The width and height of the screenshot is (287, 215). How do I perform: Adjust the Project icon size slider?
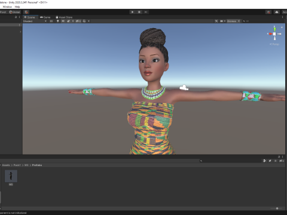point(276,208)
